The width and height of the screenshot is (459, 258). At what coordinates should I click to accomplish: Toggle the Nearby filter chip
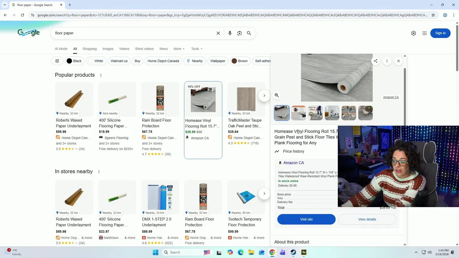pos(194,61)
